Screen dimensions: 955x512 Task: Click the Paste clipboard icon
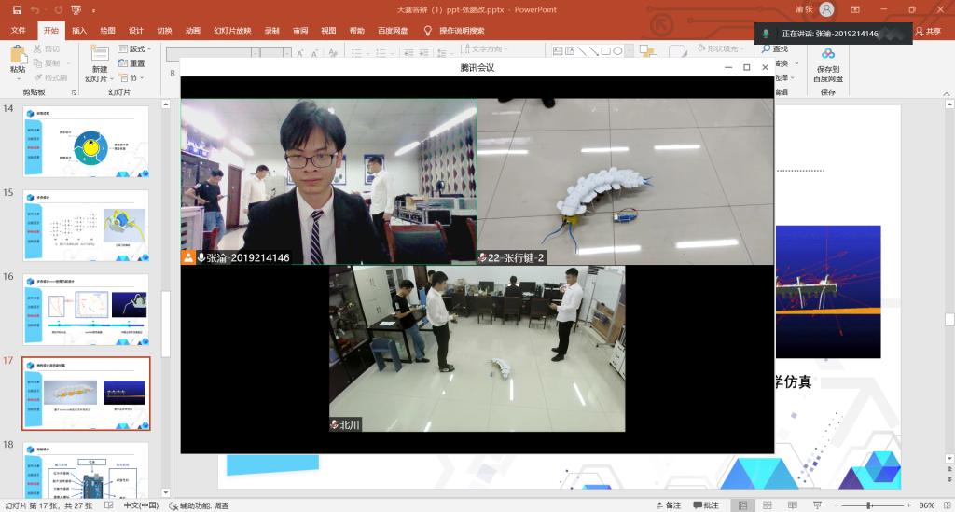tap(18, 57)
